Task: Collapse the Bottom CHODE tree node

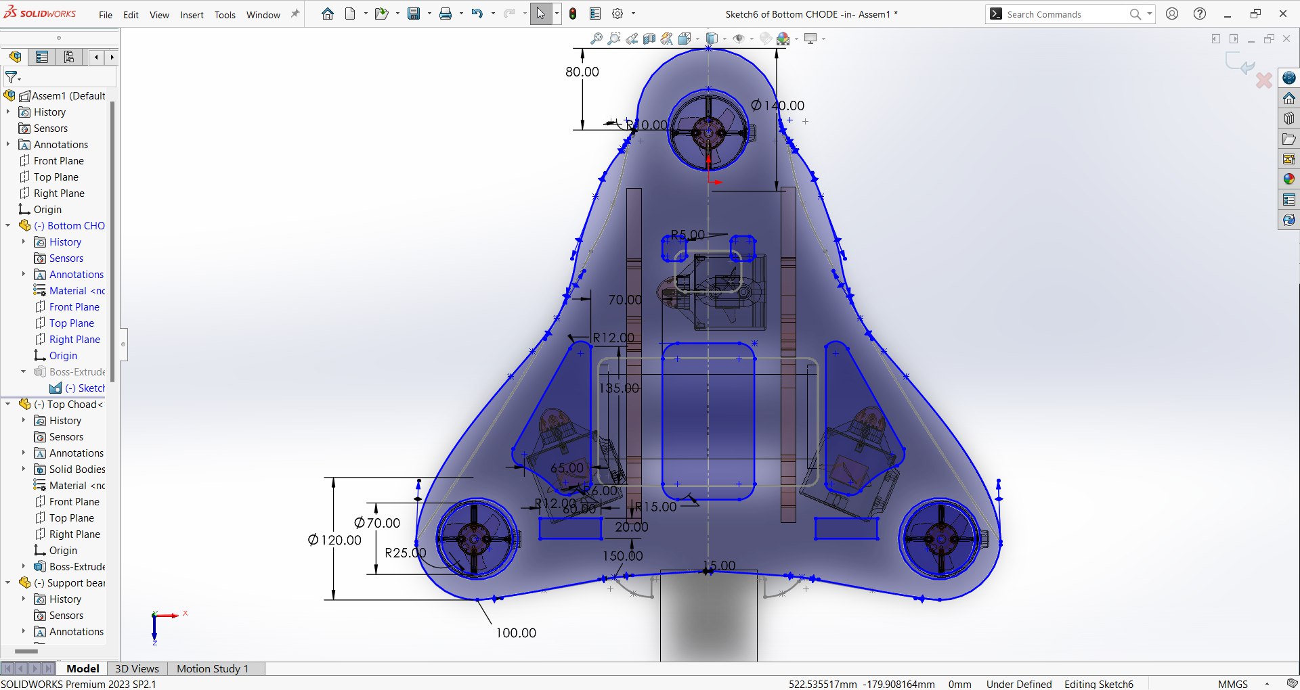Action: 8,225
